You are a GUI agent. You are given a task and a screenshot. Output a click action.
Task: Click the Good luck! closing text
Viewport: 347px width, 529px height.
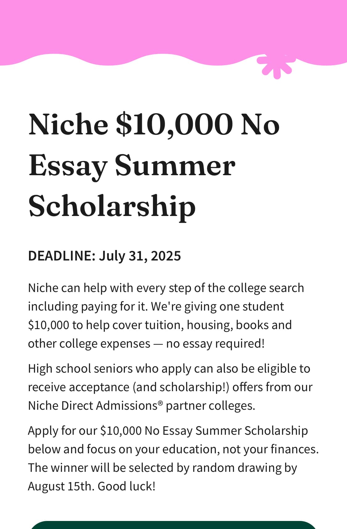point(126,486)
